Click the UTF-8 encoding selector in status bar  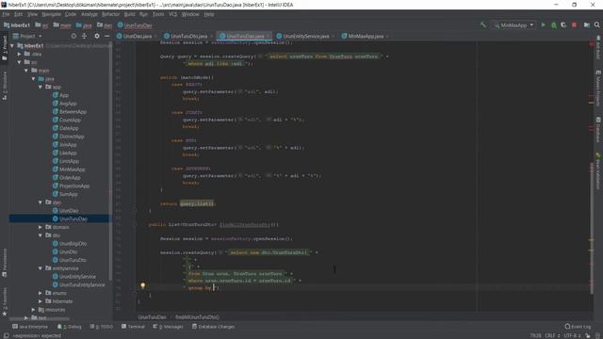572,335
